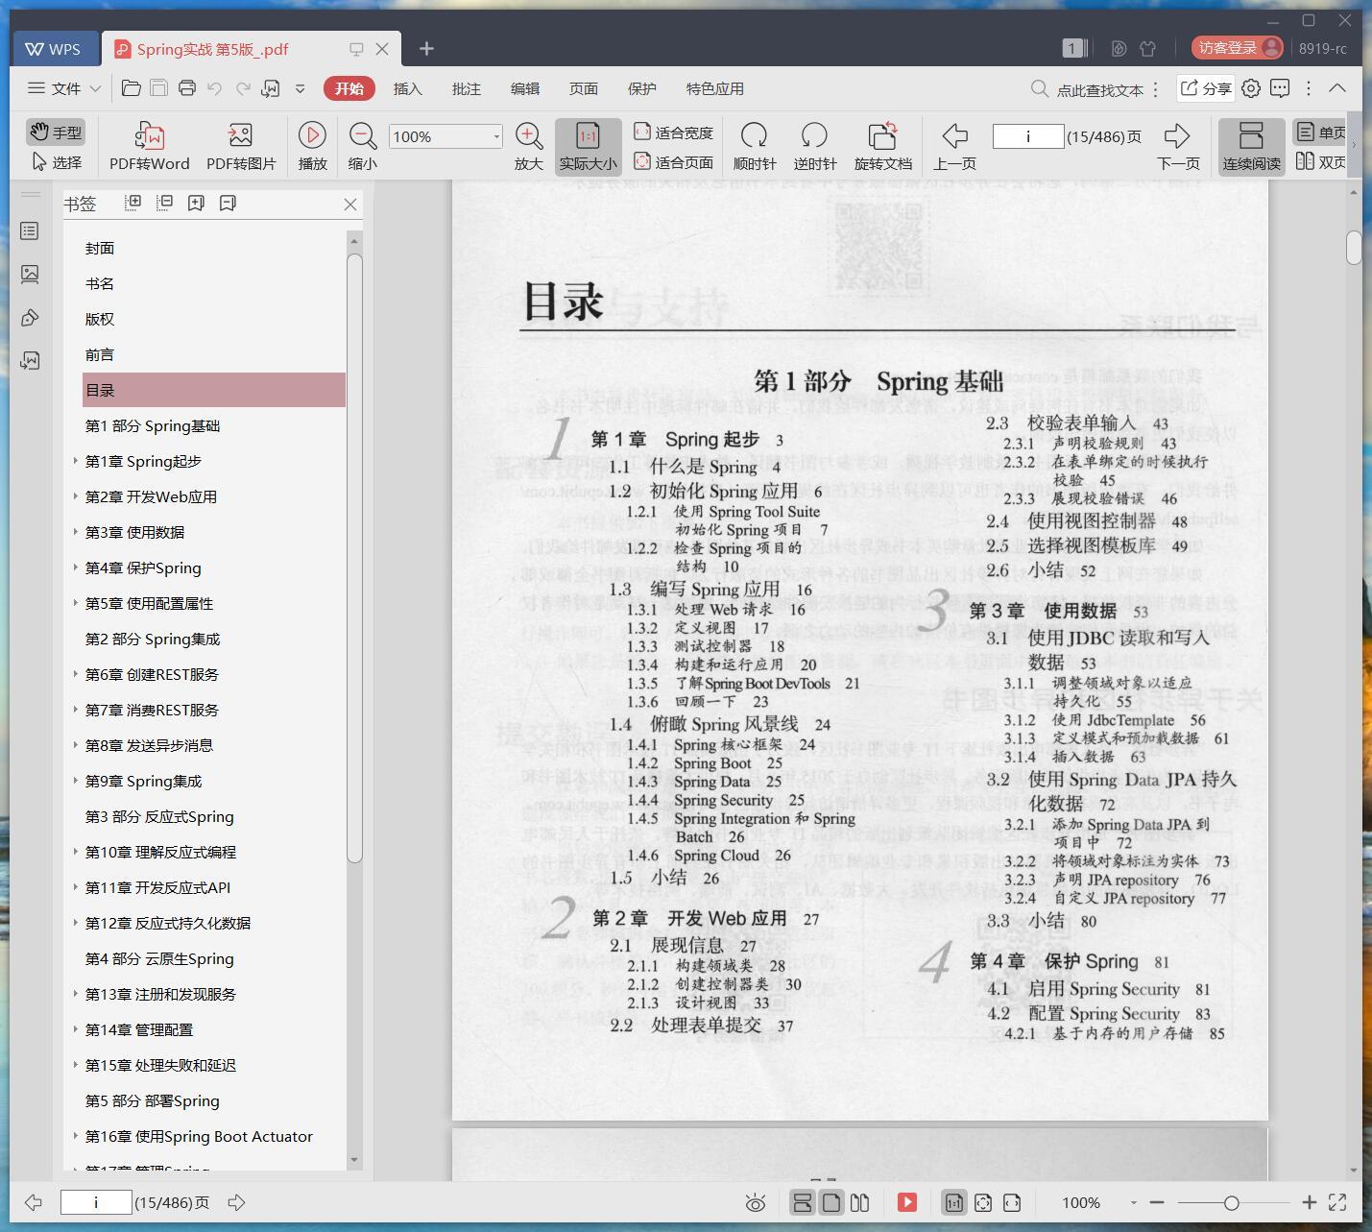1372x1232 pixels.
Task: Expand the 第1章 Spring起步 bookmark
Action: point(76,461)
